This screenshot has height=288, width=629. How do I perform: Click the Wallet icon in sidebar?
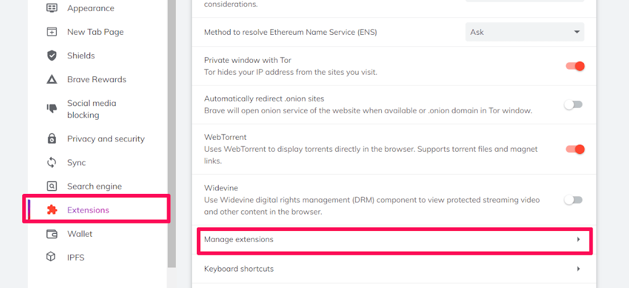52,234
